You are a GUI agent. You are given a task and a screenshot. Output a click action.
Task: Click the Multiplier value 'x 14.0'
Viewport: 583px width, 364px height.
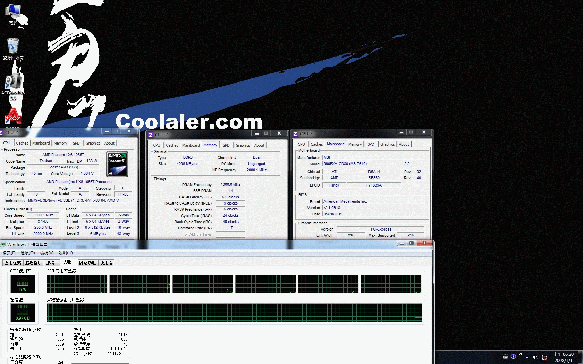(43, 222)
